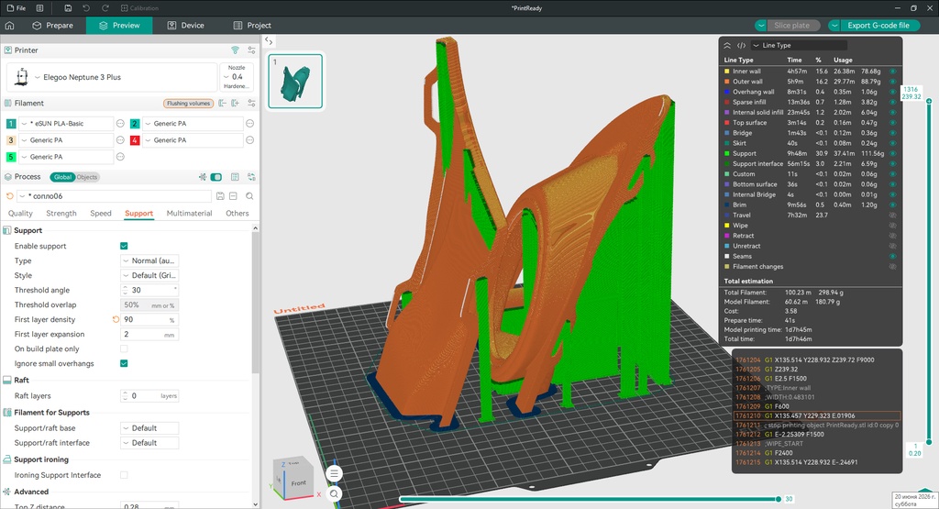The height and width of the screenshot is (509, 939).
Task: Click the layers view icon near cube
Action: [x=334, y=473]
